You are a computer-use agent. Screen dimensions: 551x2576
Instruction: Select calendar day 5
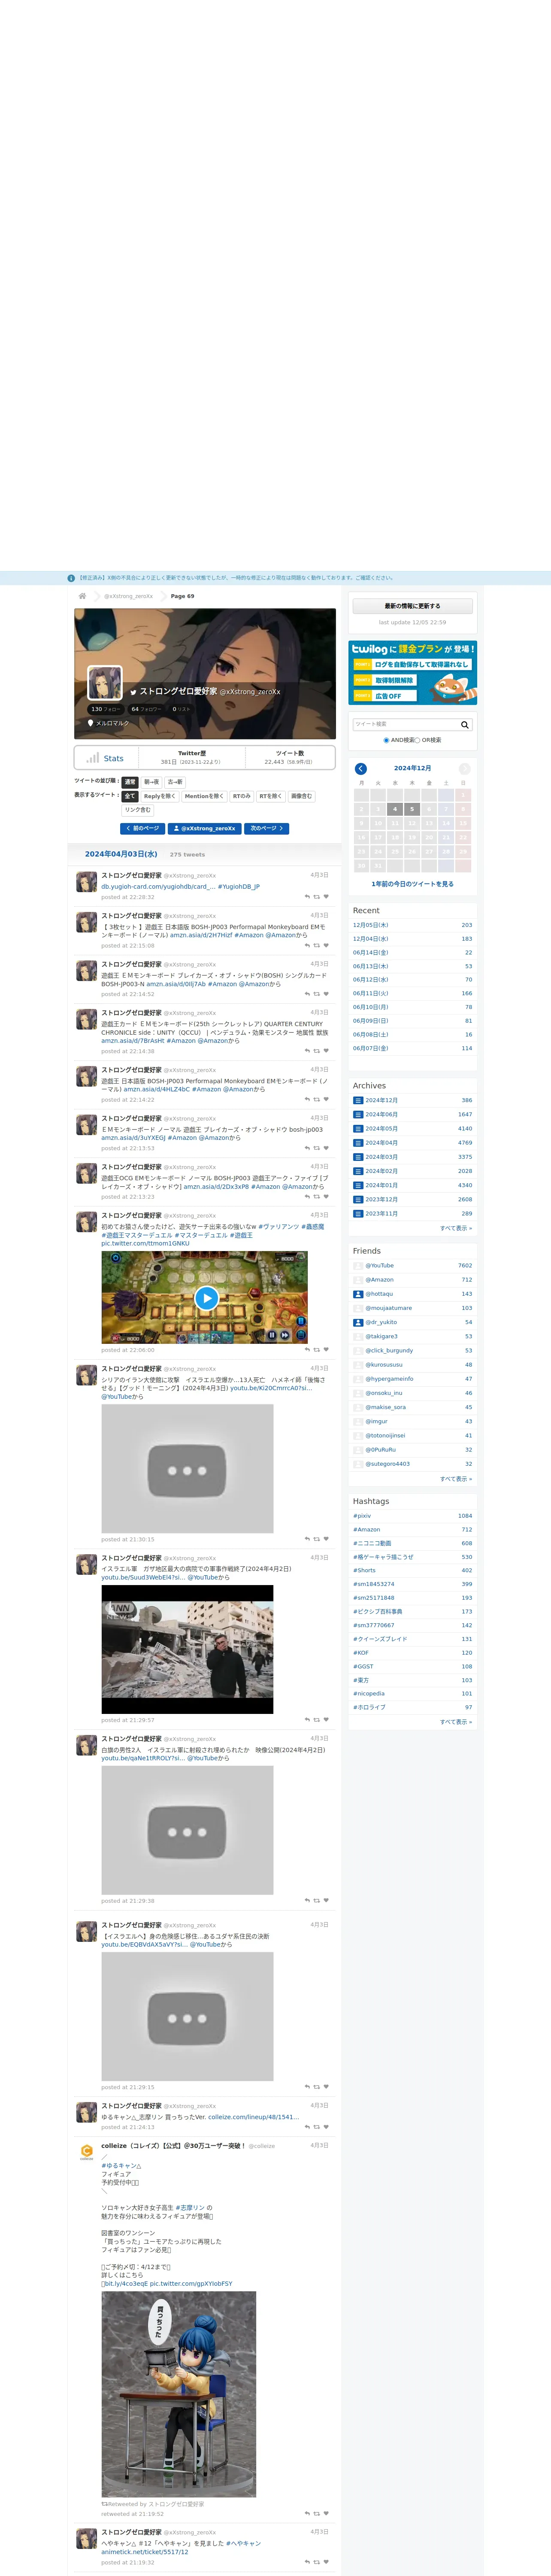click(411, 809)
